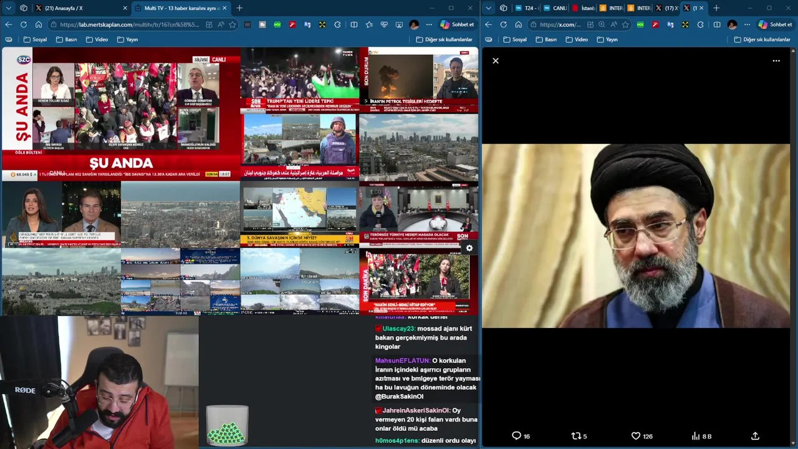Select 3. DÜNYA SAVAŞININ İÇİNDE MİYİZ stream
The image size is (798, 449).
[300, 215]
